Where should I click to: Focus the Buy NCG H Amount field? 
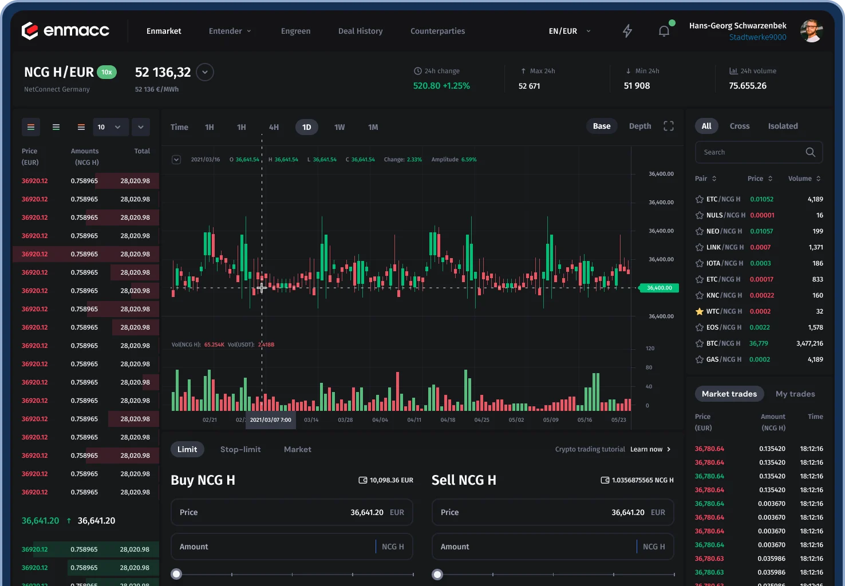292,547
